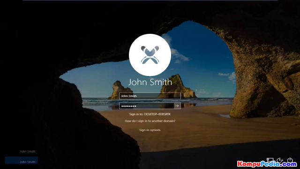The height and width of the screenshot is (169, 300).
Task: Click the round user avatar picture
Action: pos(150,55)
